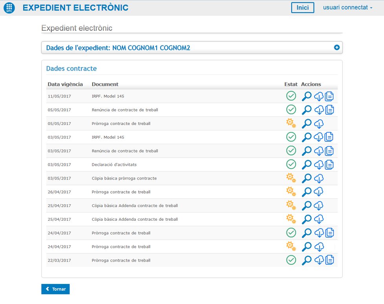Click the UPC logo in the header
Screen dimensions: 384x304
click(9, 8)
